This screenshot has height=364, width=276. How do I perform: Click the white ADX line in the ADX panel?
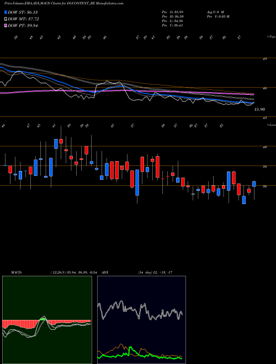140,311
